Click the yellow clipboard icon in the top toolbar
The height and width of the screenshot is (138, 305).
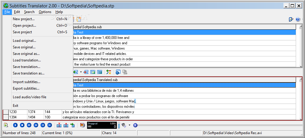coord(79,19)
